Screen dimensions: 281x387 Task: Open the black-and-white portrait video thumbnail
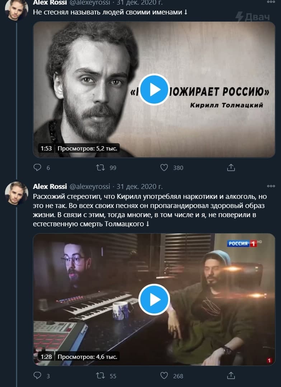click(x=154, y=90)
